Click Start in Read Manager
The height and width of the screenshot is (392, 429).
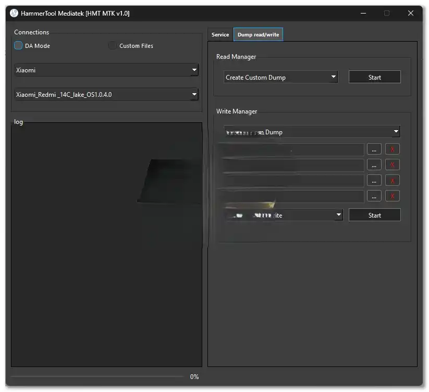coord(375,78)
